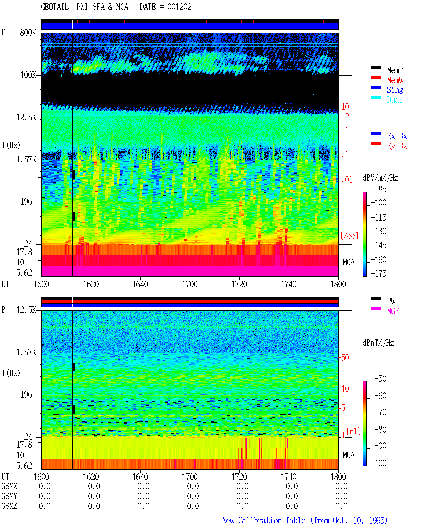Click the title text GEOTAIL PWI SFA & MCA

point(84,7)
